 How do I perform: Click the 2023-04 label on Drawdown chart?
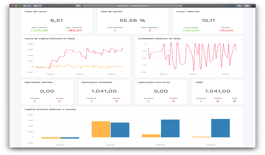click(x=225, y=74)
